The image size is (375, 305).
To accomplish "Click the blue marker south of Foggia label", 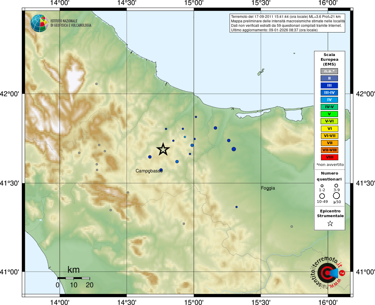I will 236,207.
